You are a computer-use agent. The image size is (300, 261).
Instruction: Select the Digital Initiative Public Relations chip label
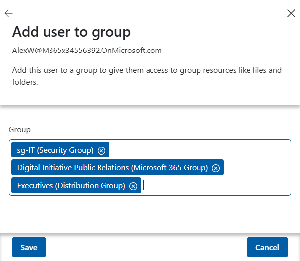(x=112, y=168)
